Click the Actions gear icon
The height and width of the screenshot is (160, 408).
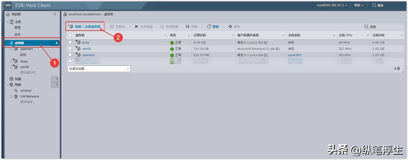[x=230, y=26]
